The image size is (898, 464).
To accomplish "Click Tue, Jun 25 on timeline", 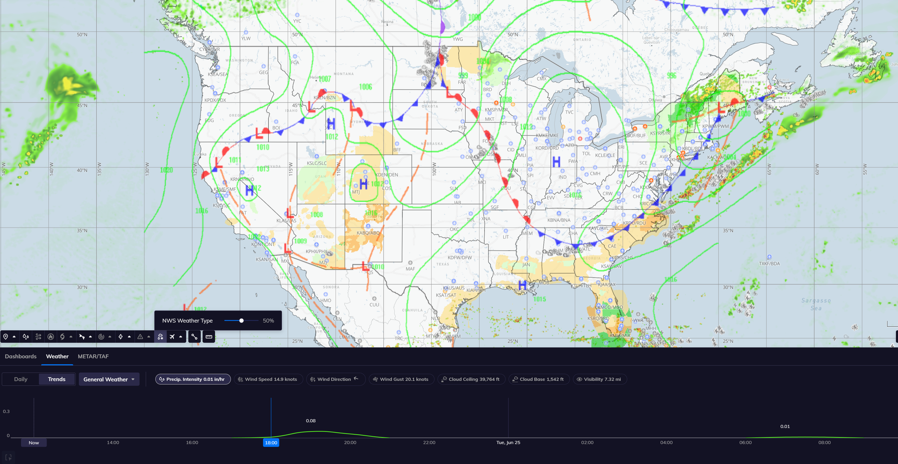I will click(508, 442).
